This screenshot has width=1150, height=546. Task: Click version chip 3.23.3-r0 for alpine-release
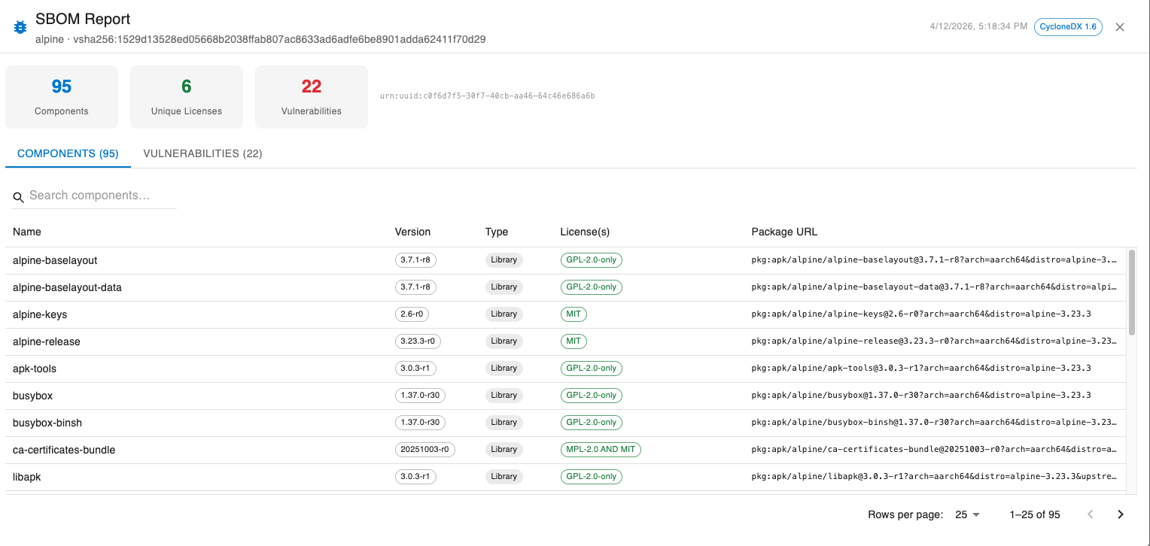pyautogui.click(x=418, y=341)
